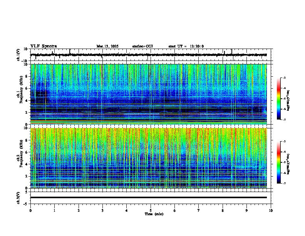Click the "Time (min)" axis title

[154, 214]
